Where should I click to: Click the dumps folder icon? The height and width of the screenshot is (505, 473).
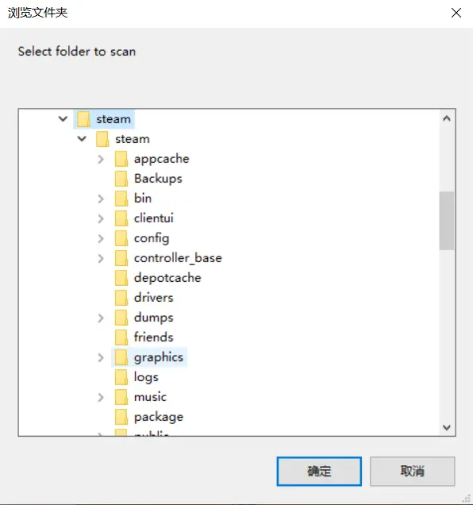coord(121,318)
